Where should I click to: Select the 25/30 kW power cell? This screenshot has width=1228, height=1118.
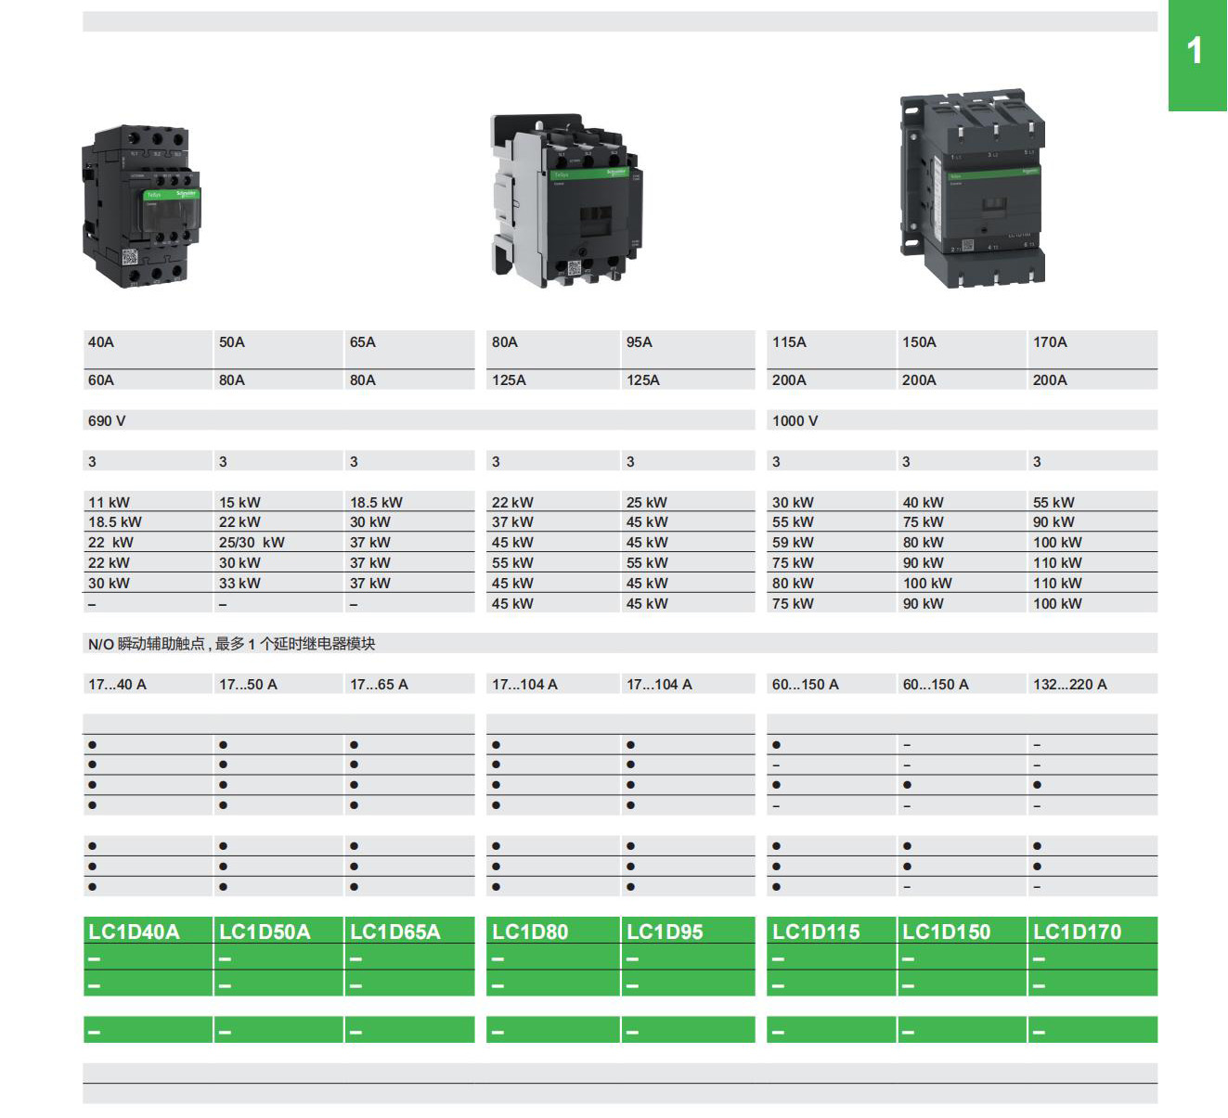[252, 543]
